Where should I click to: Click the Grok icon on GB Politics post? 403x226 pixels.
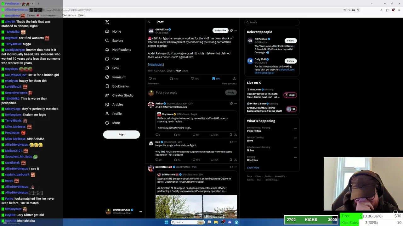click(231, 30)
